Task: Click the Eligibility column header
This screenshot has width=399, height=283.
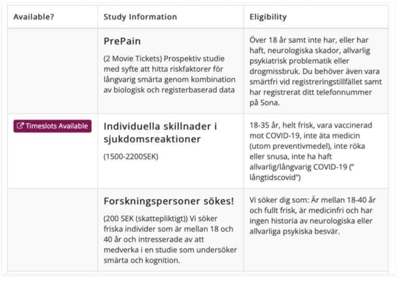Action: (x=268, y=17)
